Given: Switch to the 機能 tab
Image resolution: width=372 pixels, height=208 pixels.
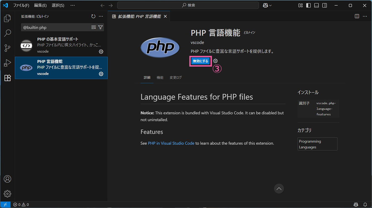Looking at the screenshot, I should [x=160, y=78].
